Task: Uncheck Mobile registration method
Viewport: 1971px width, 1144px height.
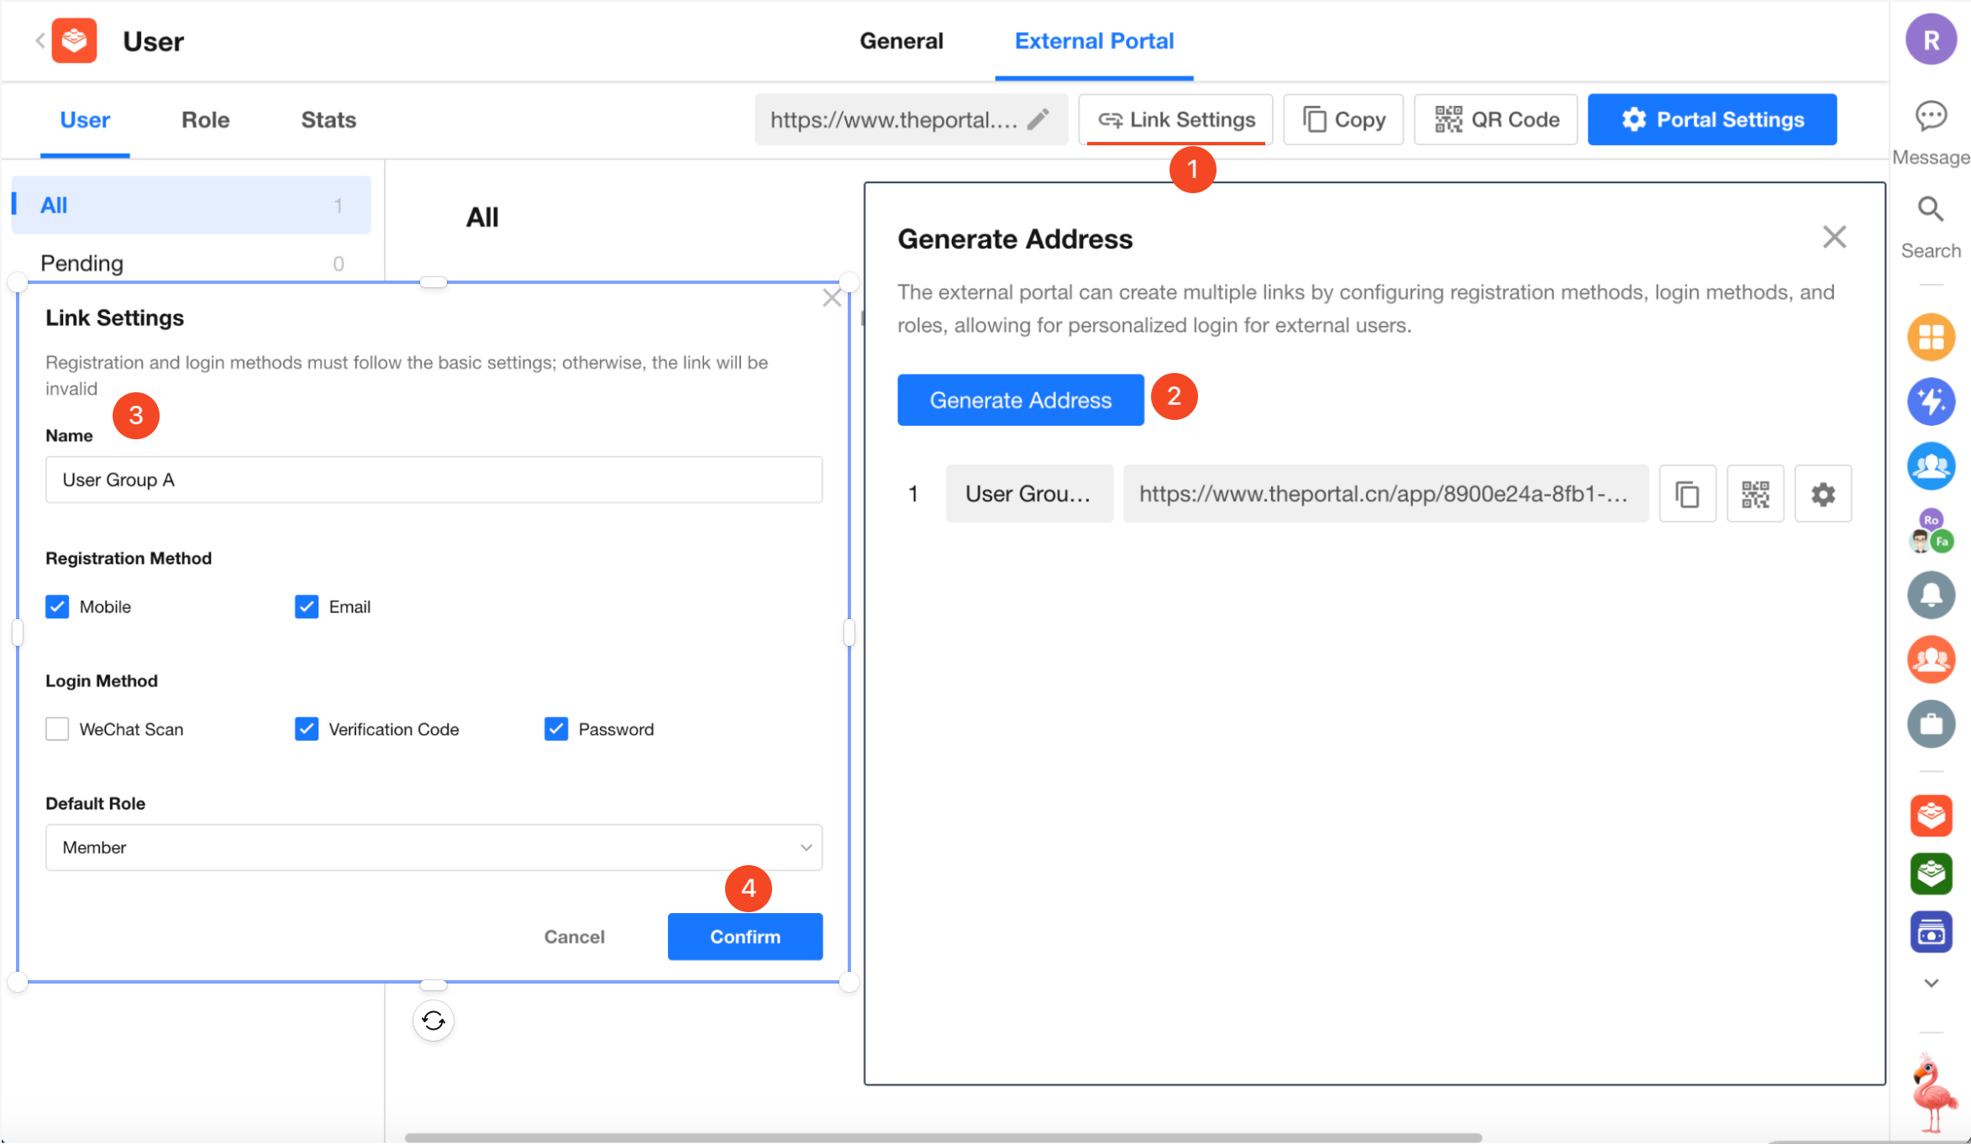Action: pos(57,606)
